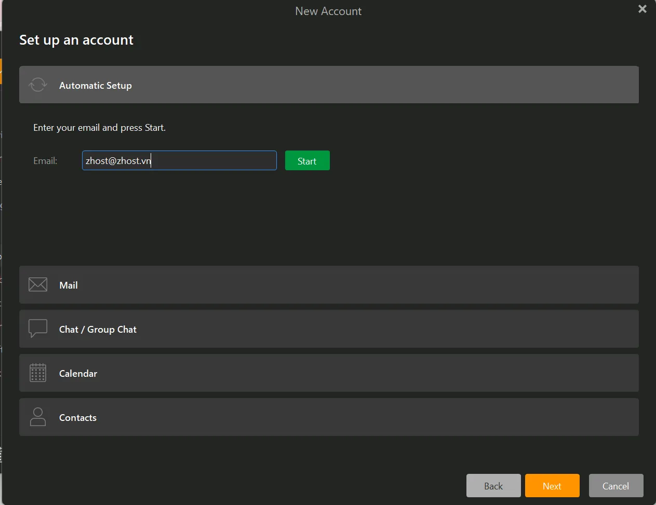Click the "New Account" window title
656x505 pixels.
[328, 11]
